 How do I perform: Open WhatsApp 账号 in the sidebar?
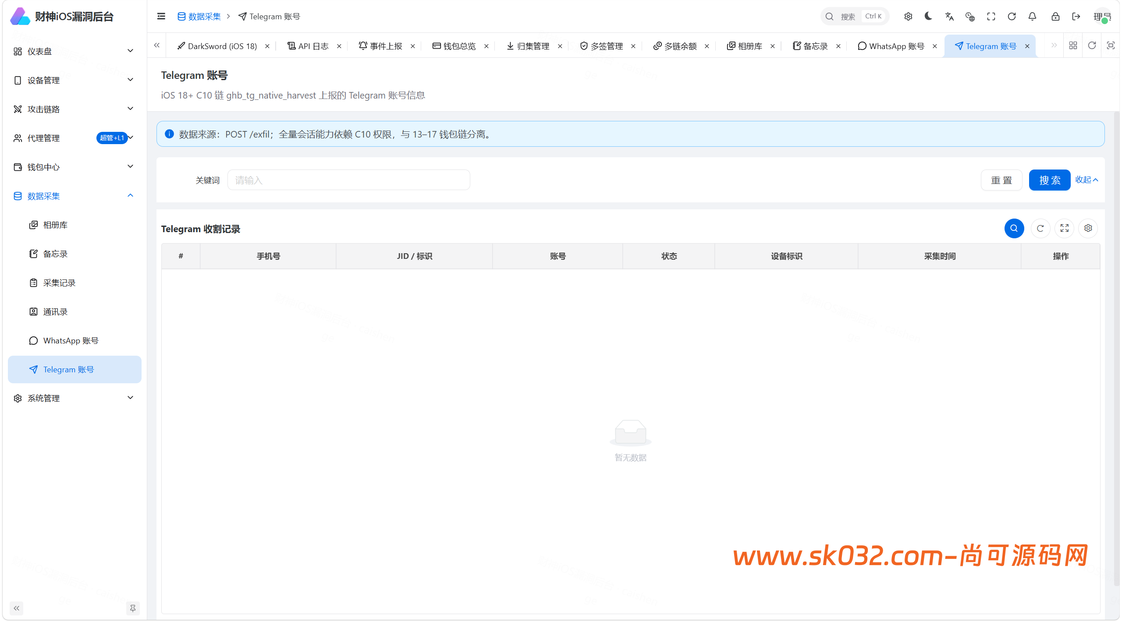(x=74, y=340)
